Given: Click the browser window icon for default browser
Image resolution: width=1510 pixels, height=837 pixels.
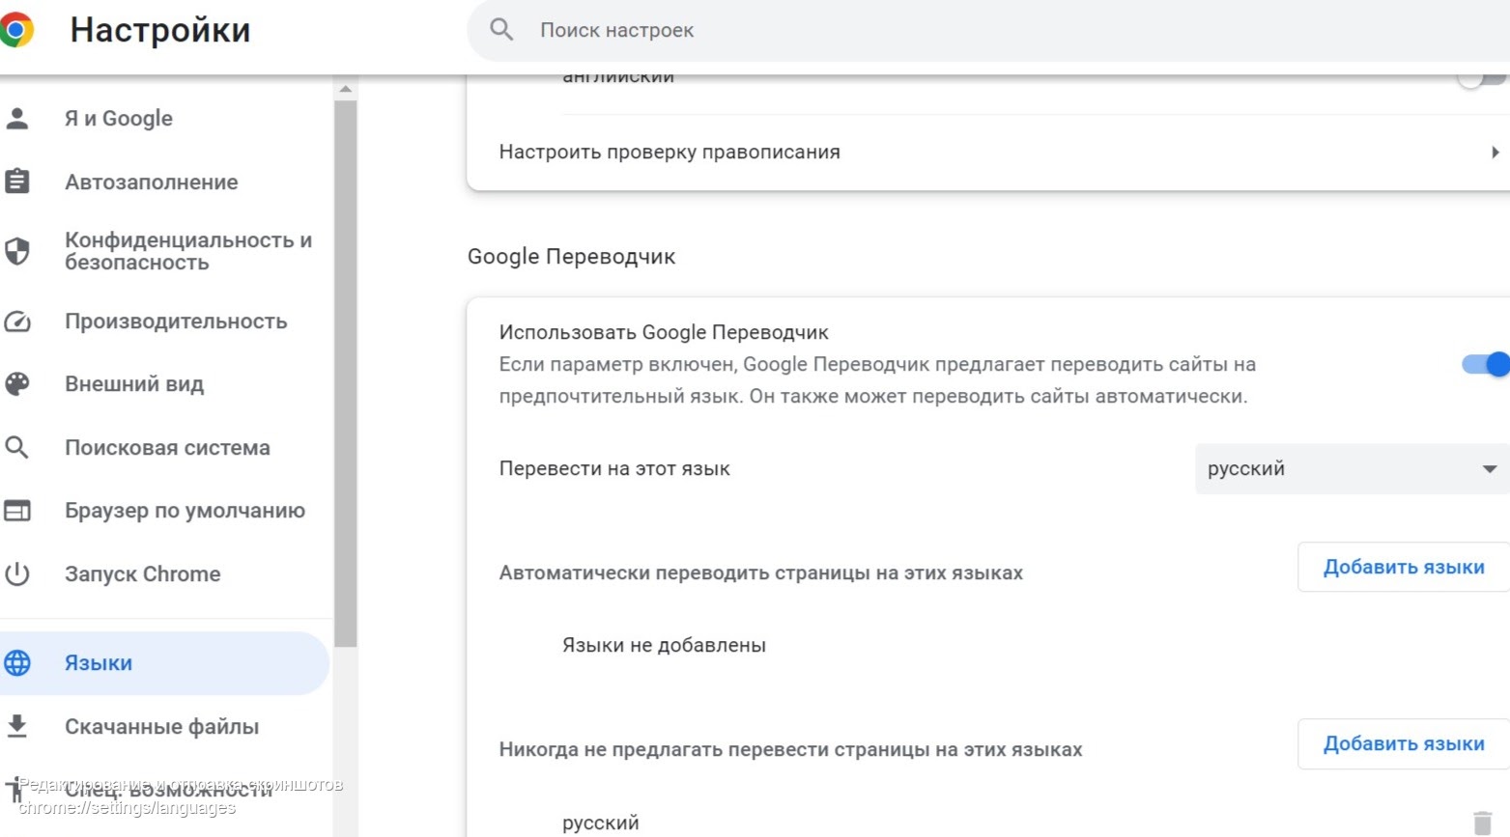Looking at the screenshot, I should point(17,511).
